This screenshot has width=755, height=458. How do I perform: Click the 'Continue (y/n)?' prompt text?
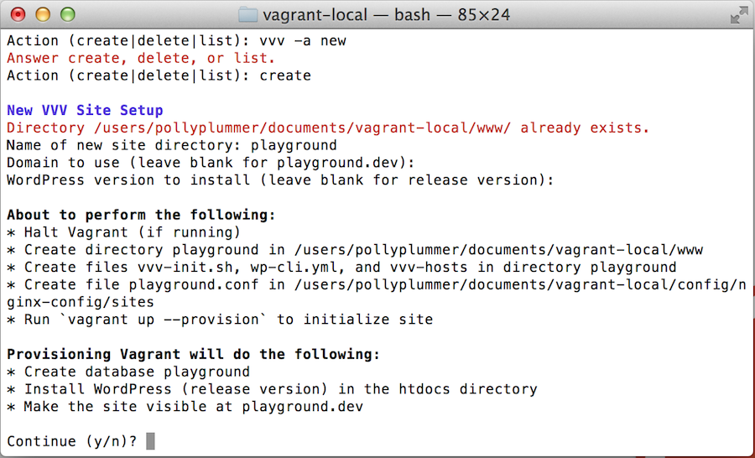coord(72,441)
